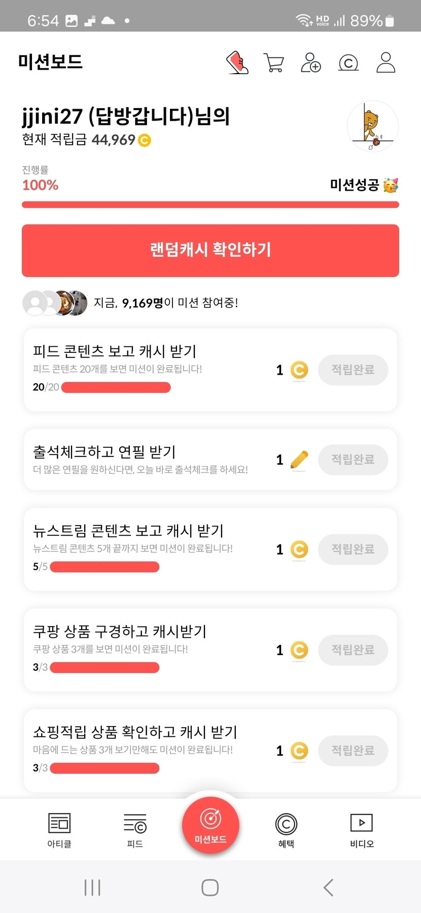Tap the gold coin beside 적립금 44,969

145,140
